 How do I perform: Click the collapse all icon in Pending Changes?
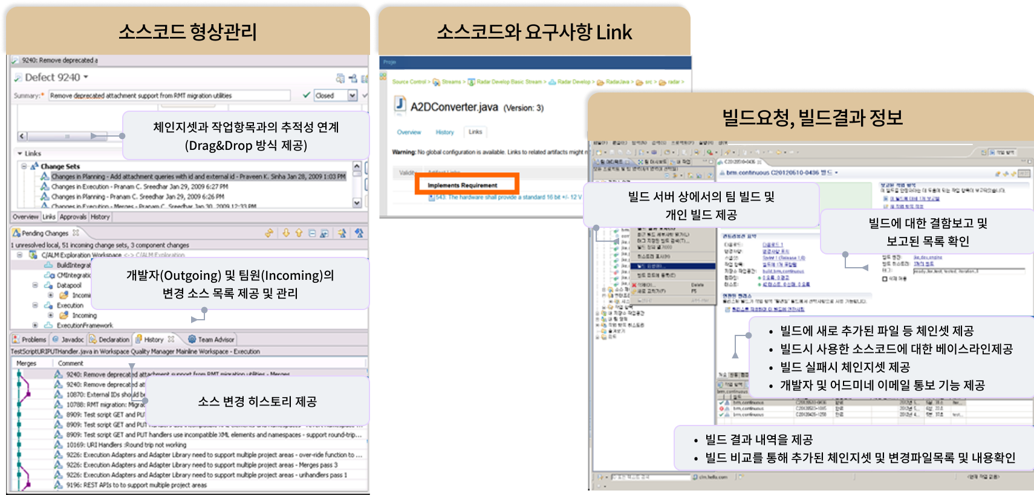312,233
